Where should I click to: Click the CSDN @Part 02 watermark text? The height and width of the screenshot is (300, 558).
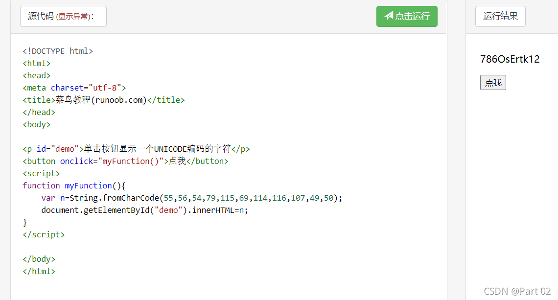pyautogui.click(x=517, y=291)
